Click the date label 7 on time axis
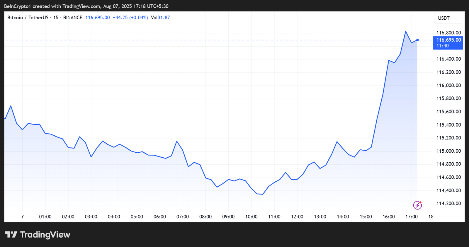 pos(22,217)
